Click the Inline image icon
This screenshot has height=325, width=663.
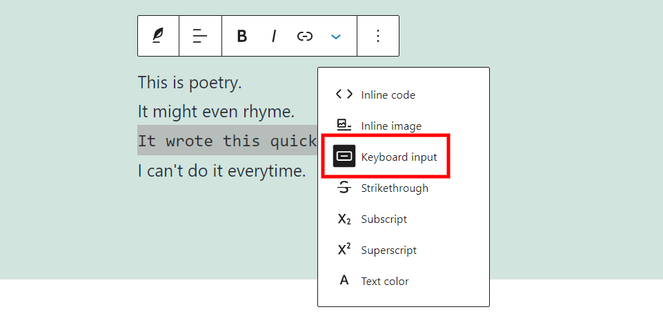[344, 126]
